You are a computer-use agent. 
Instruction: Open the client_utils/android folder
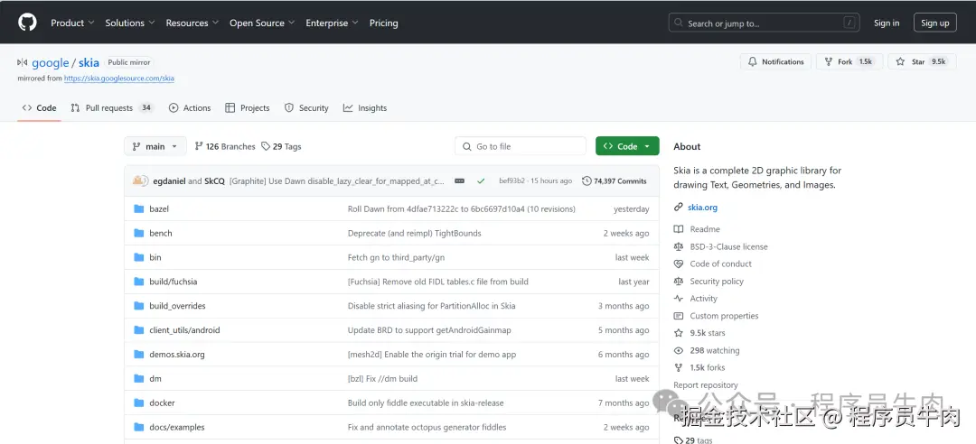184,330
